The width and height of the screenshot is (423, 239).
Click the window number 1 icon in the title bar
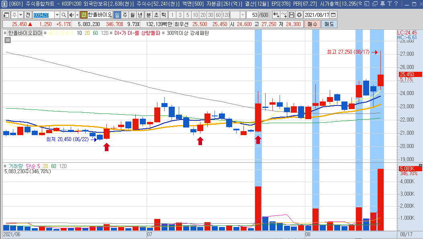(4, 4)
